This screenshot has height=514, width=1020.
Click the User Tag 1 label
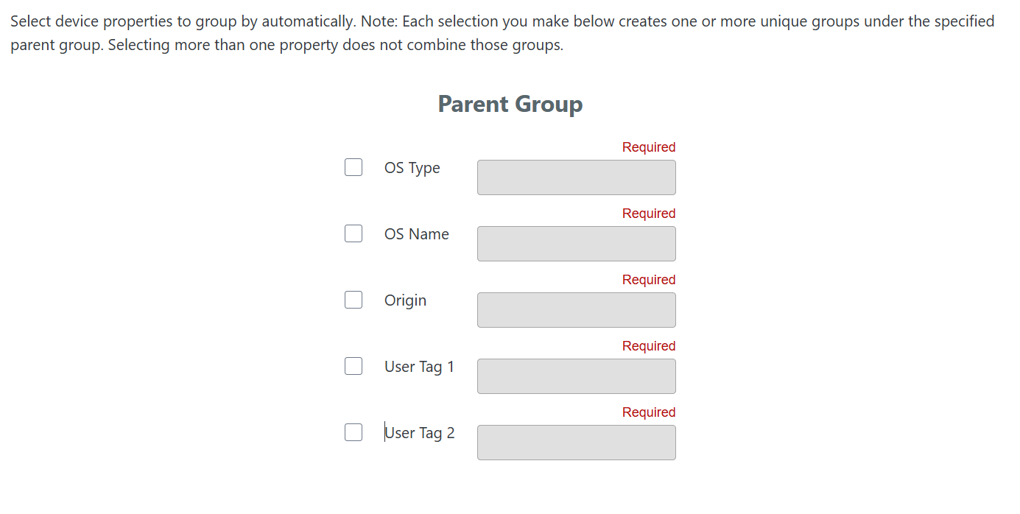pyautogui.click(x=419, y=367)
